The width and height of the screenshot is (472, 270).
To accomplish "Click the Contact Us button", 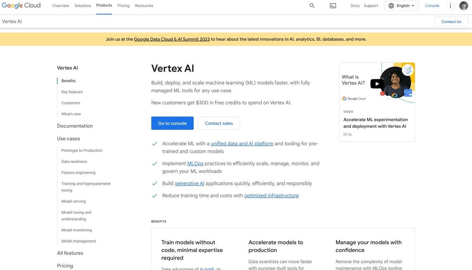I will (x=451, y=22).
